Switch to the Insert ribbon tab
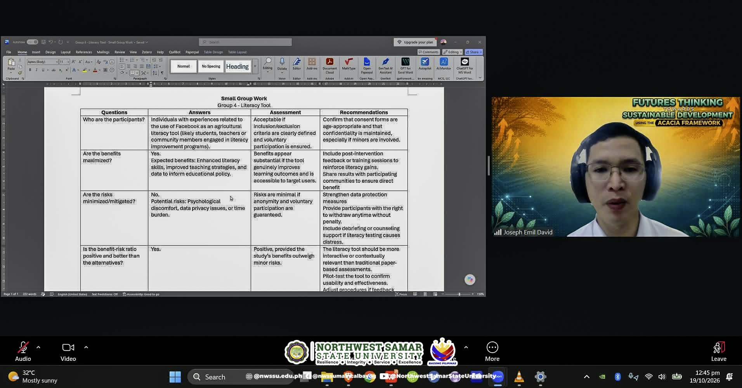Viewport: 742px width, 388px height. [36, 52]
